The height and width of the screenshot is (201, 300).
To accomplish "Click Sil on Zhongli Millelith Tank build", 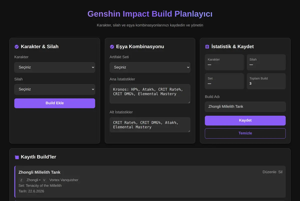I will point(280,172).
